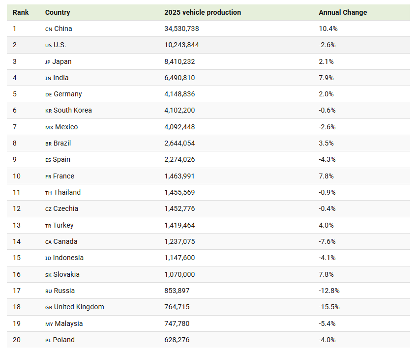The height and width of the screenshot is (352, 414).
Task: Click Germany's 2.0% annual change
Action: [326, 94]
